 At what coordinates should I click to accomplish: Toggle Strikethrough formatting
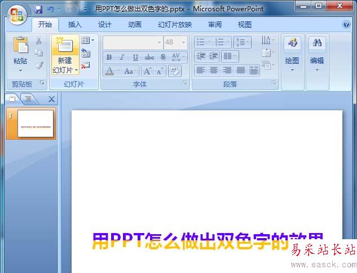point(149,57)
